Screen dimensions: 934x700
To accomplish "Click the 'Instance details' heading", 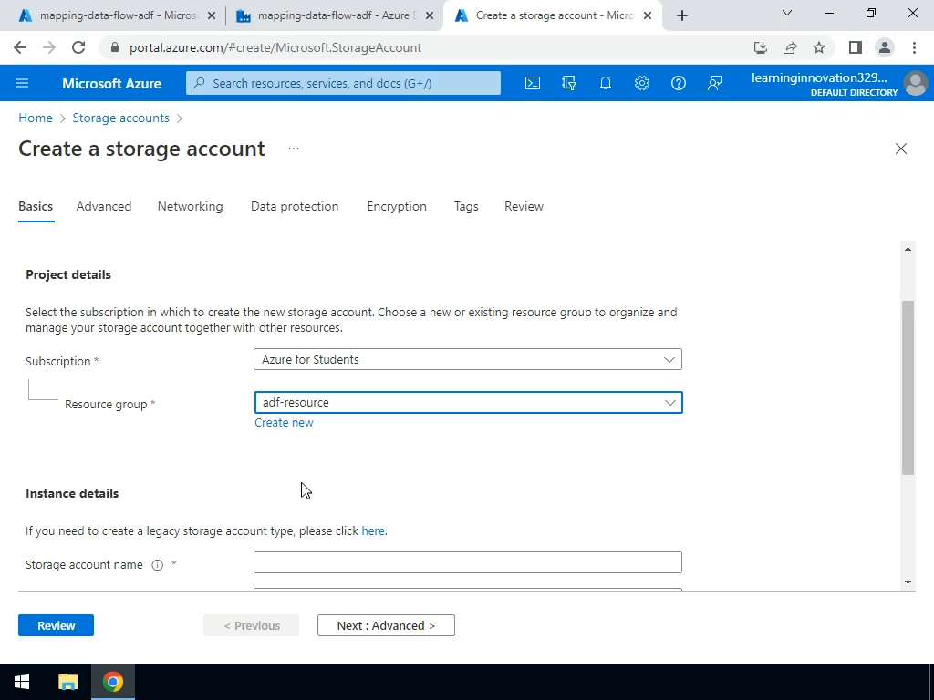I will [72, 493].
